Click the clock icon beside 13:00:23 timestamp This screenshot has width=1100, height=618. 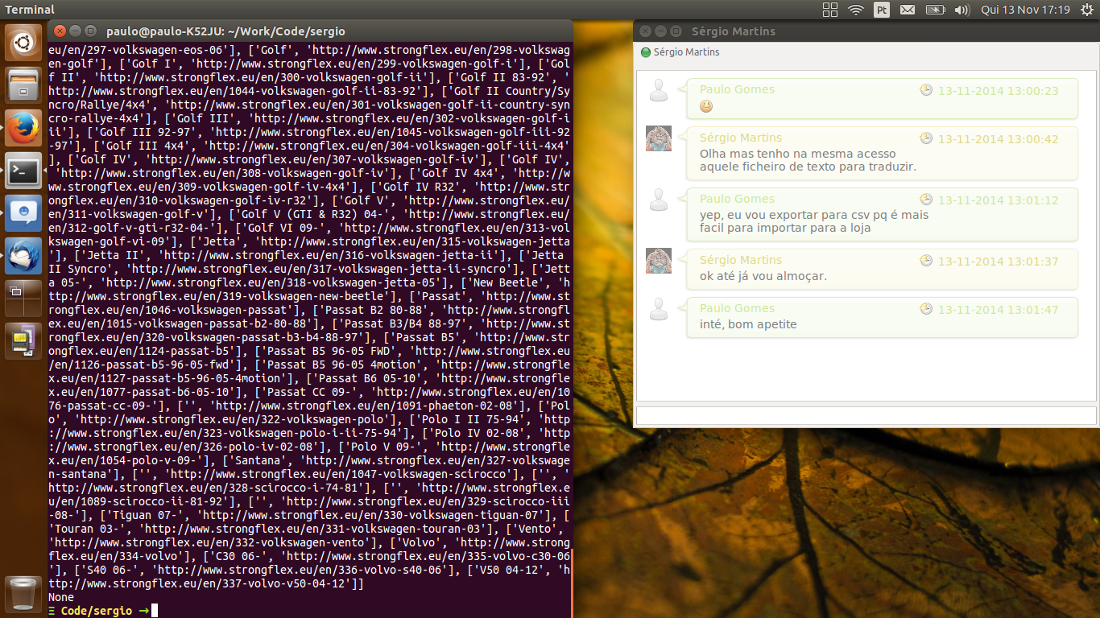tap(926, 90)
